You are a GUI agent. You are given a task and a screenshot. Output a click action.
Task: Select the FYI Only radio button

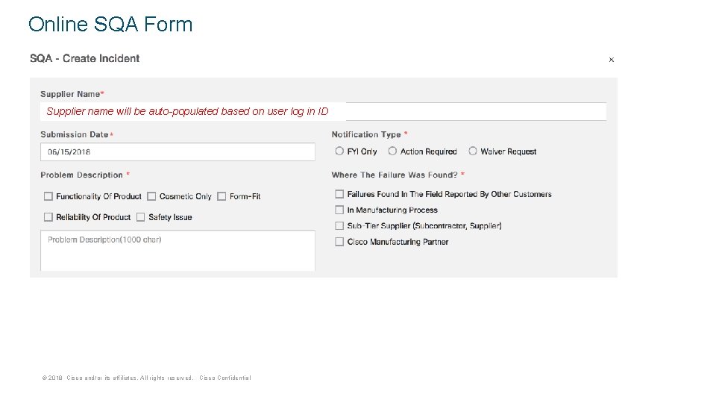tap(339, 151)
